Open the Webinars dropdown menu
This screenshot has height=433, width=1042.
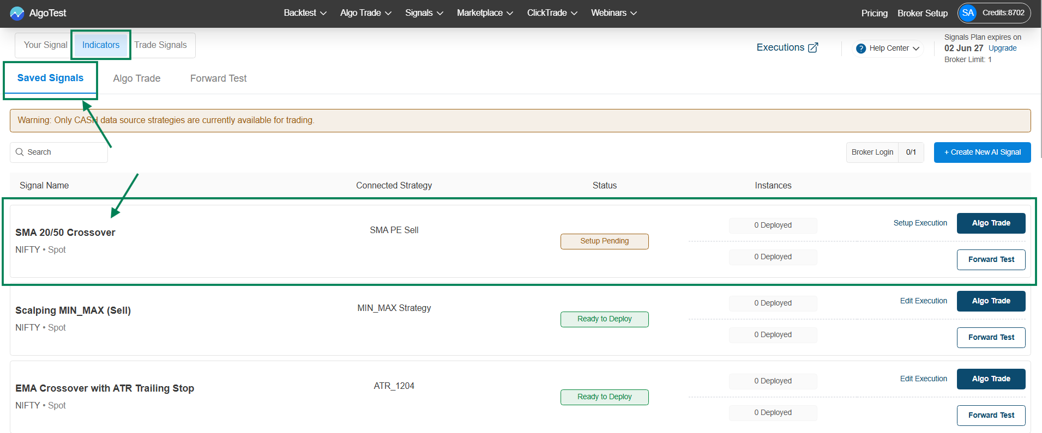pyautogui.click(x=613, y=13)
